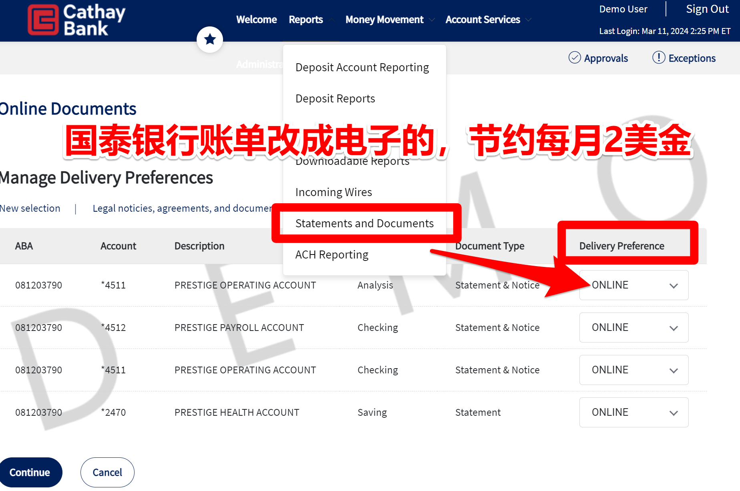Screen dimensions: 740x491
Task: Click the Description column header
Action: [199, 246]
